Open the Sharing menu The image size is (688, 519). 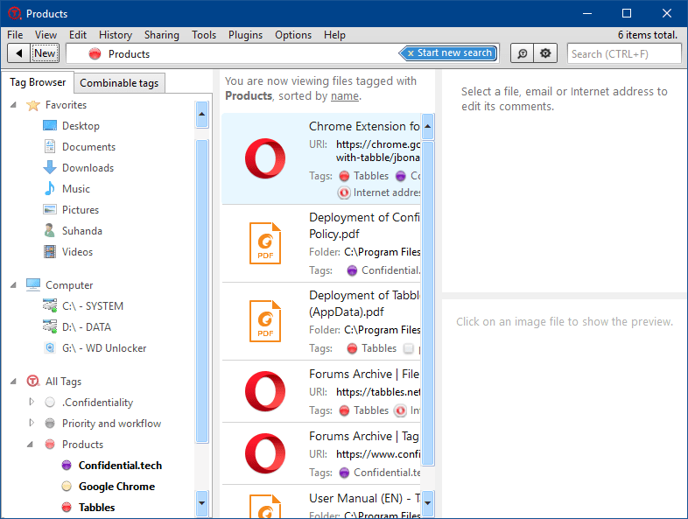(161, 35)
